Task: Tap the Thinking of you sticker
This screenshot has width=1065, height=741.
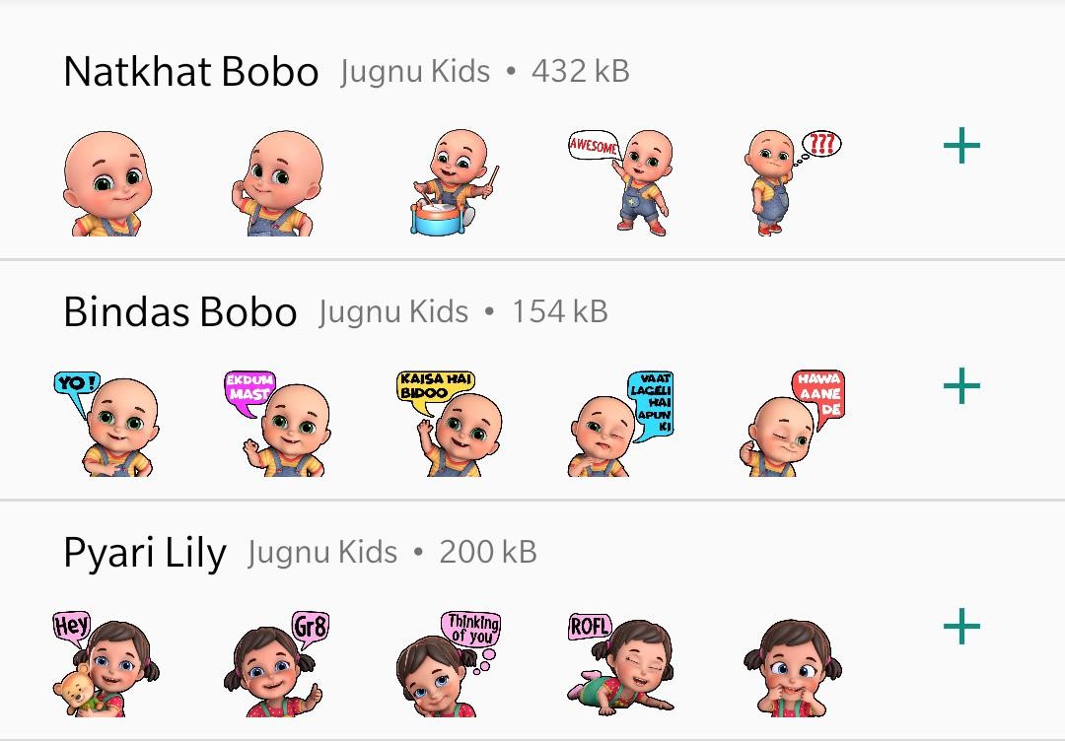Action: point(450,663)
